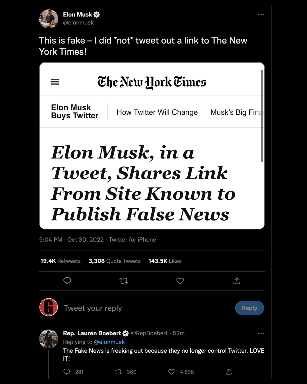
Task: Retweet Rep. Lauren Boebert's reply
Action: (118, 371)
